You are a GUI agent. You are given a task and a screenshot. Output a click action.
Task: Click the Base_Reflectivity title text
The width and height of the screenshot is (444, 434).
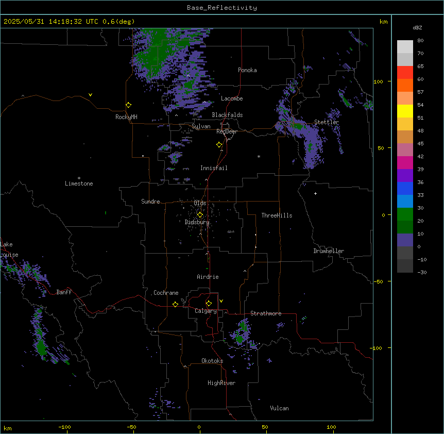[222, 8]
